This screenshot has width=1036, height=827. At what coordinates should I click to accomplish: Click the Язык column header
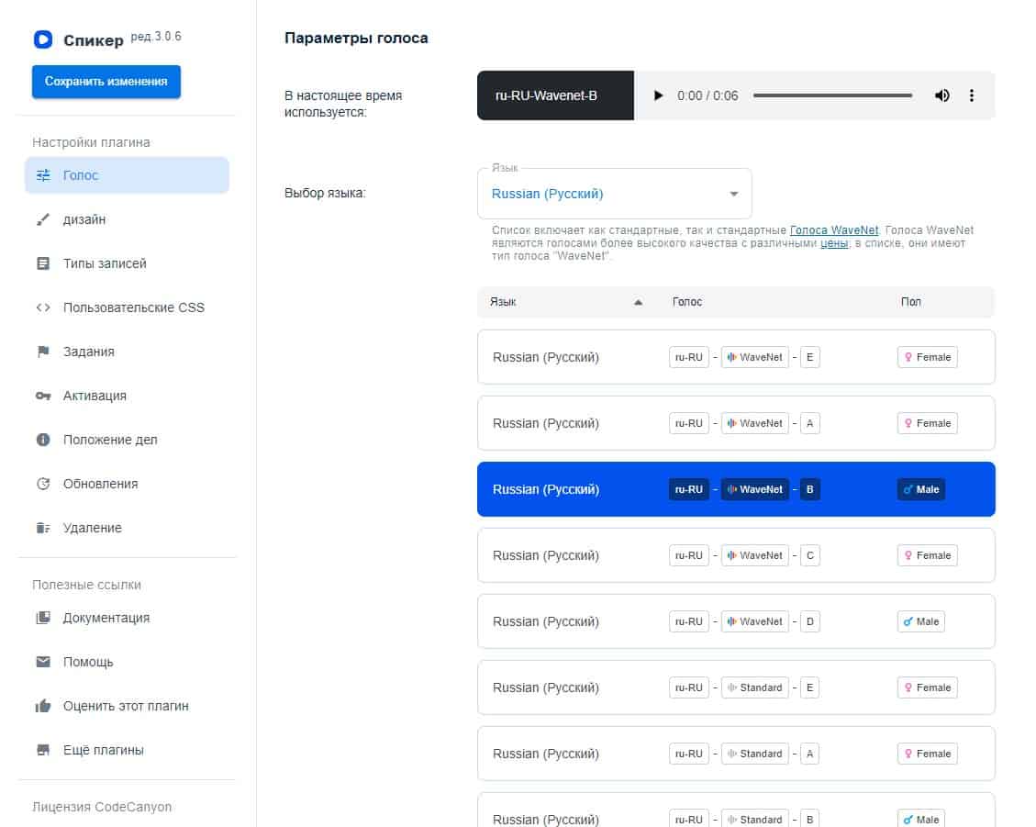point(503,302)
